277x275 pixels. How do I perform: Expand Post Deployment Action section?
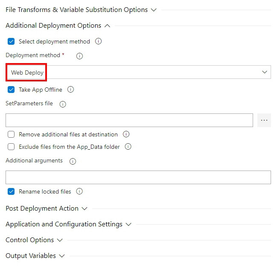(x=47, y=208)
